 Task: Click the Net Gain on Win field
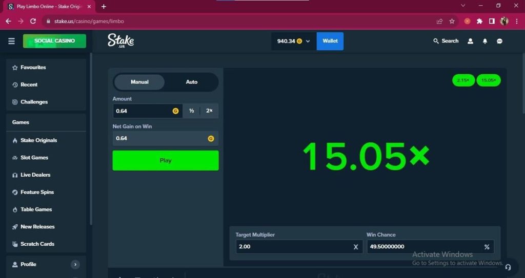pos(166,139)
